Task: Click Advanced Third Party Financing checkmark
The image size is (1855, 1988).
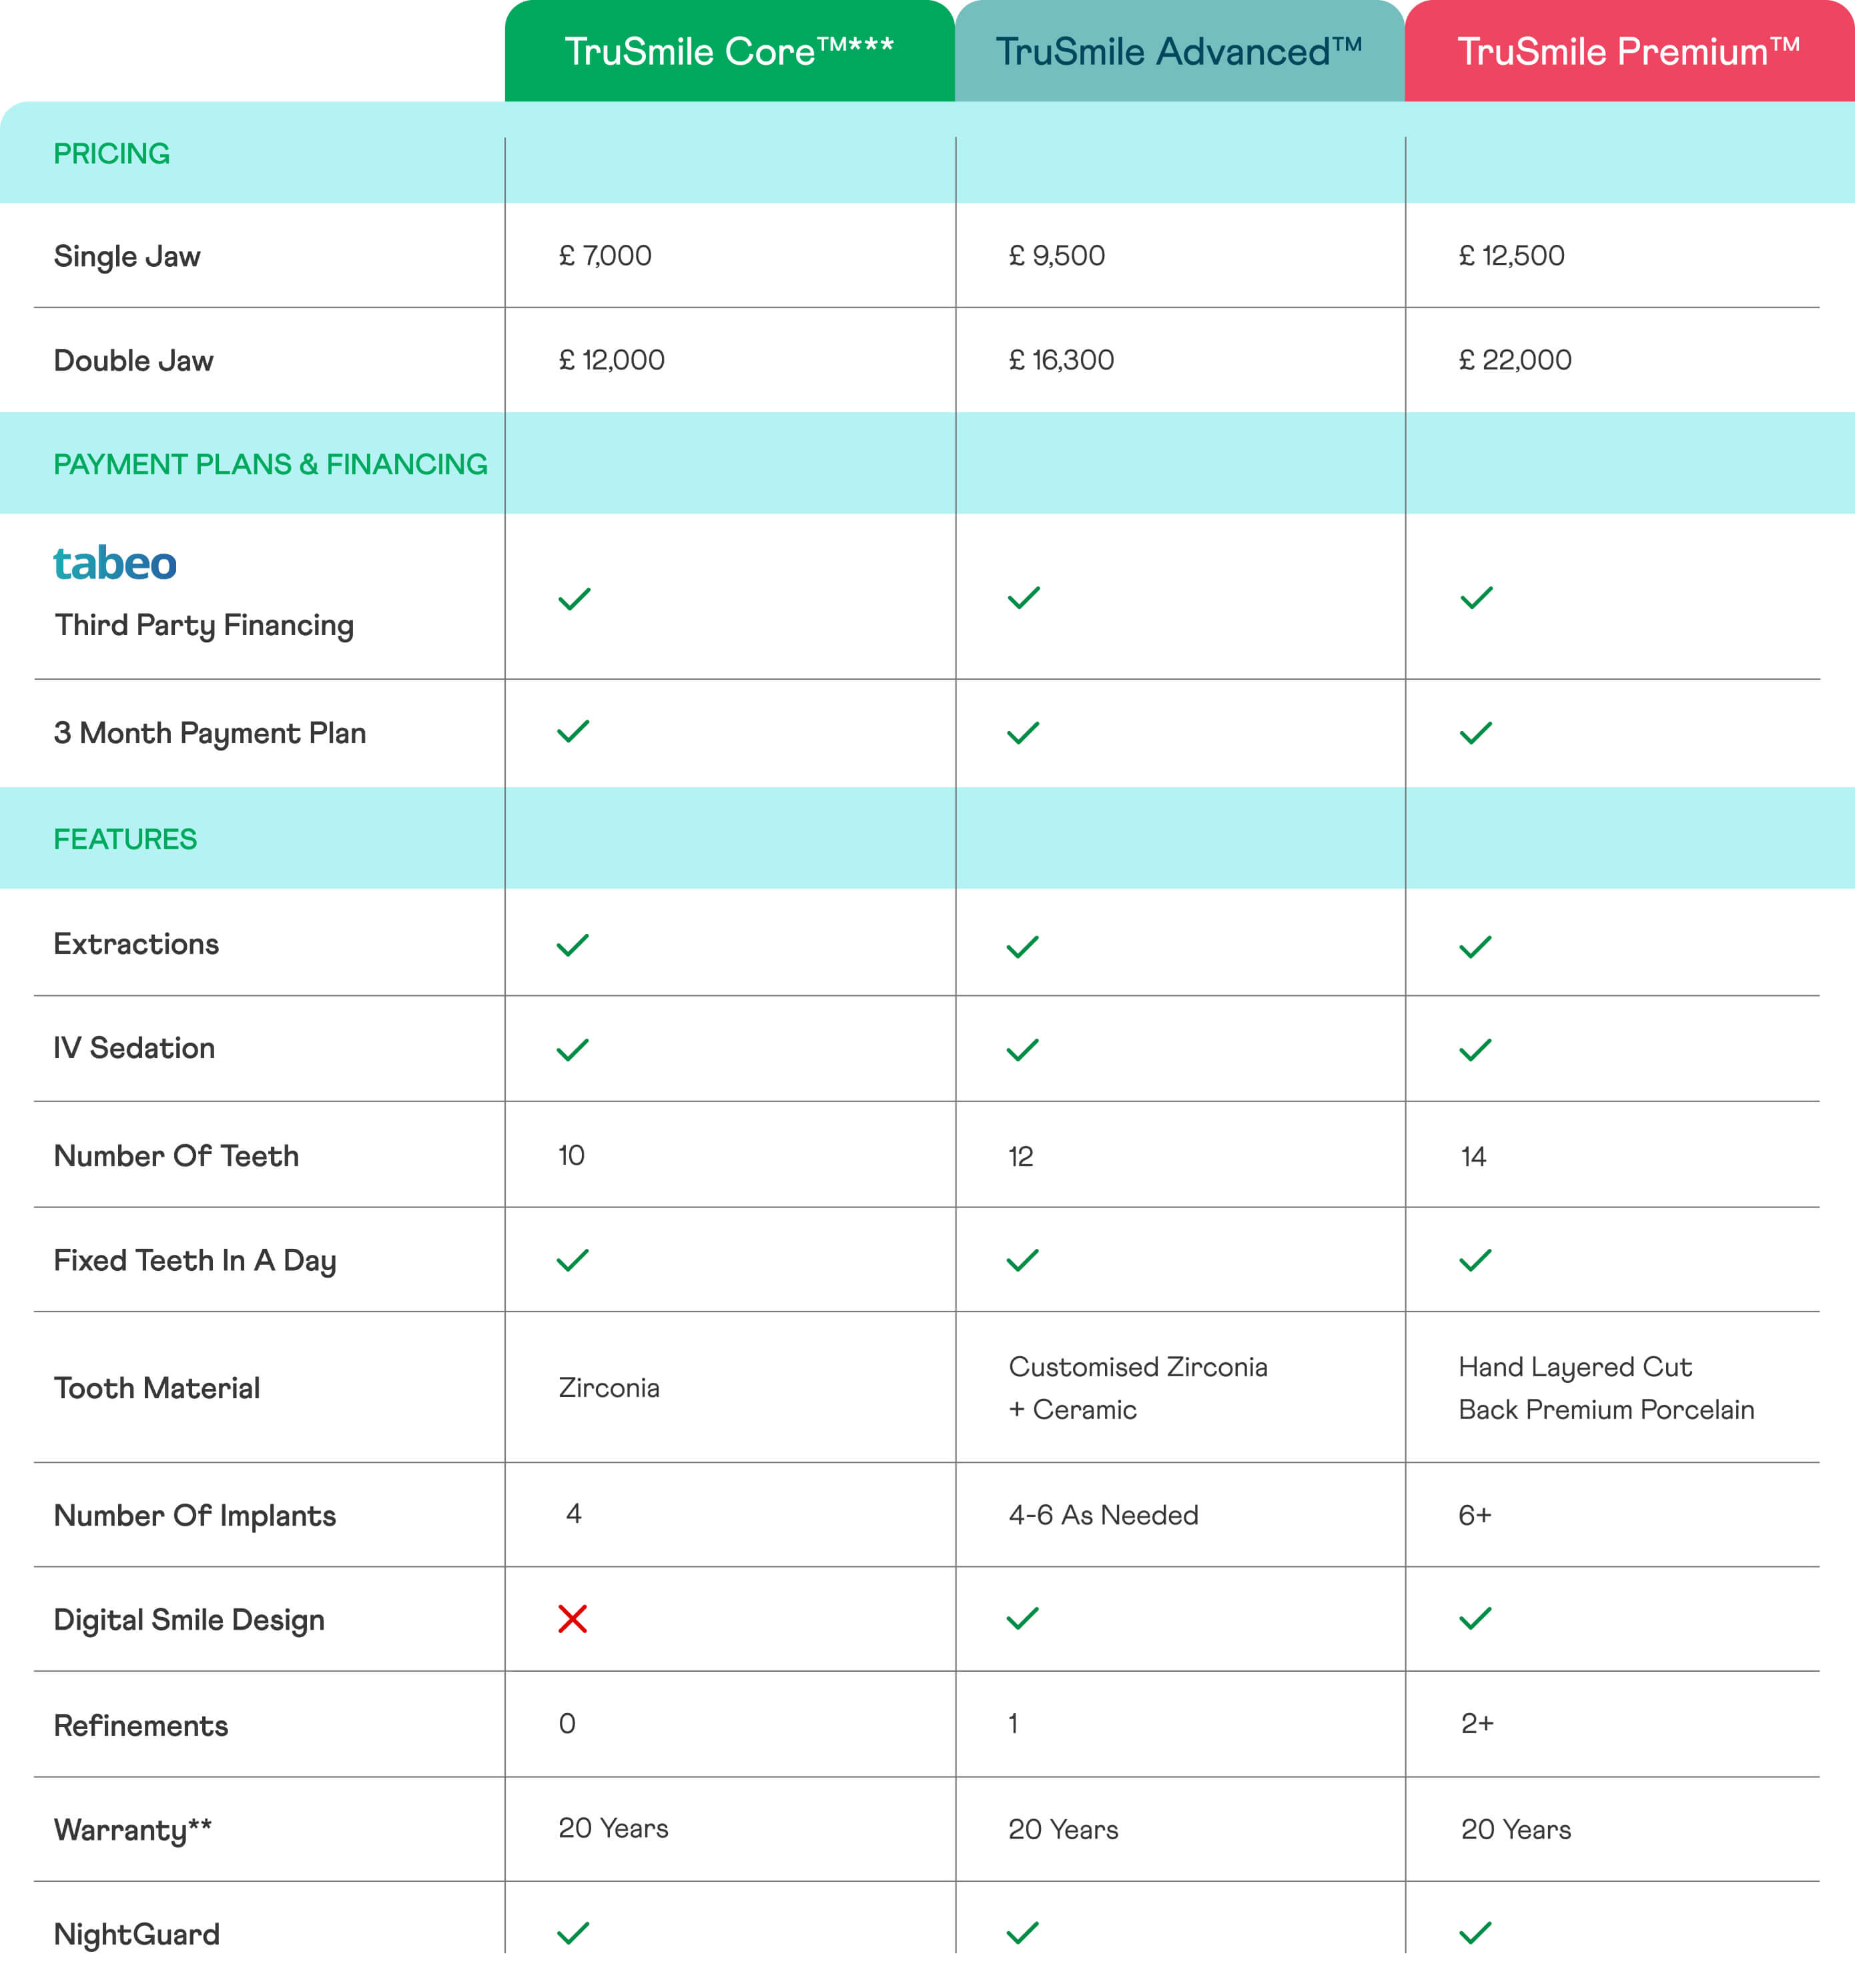Action: [1023, 597]
